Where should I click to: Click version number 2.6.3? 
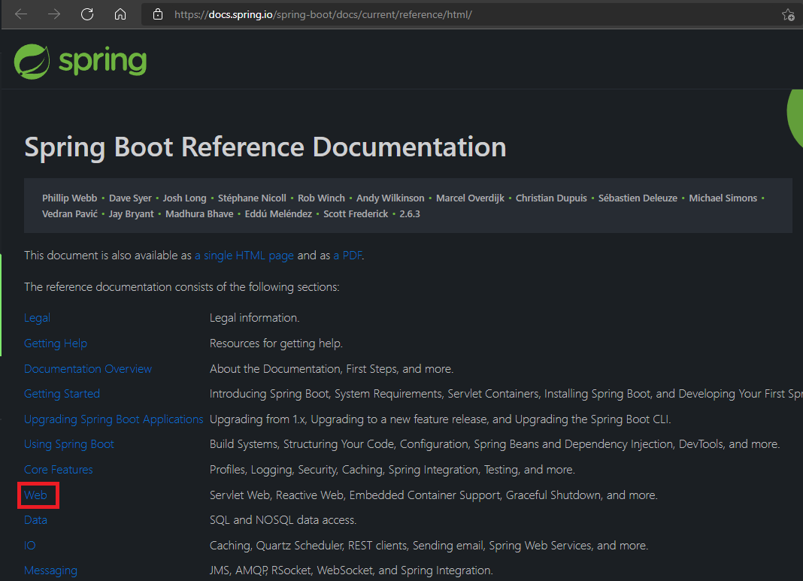click(410, 214)
